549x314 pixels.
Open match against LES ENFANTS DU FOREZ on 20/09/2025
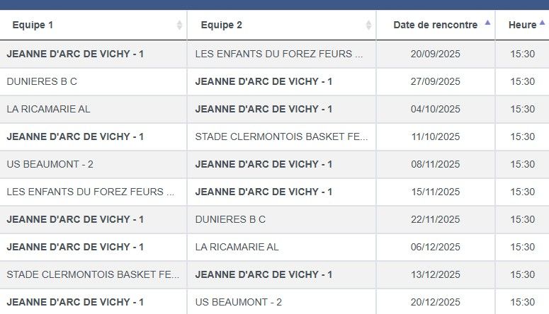[278, 54]
